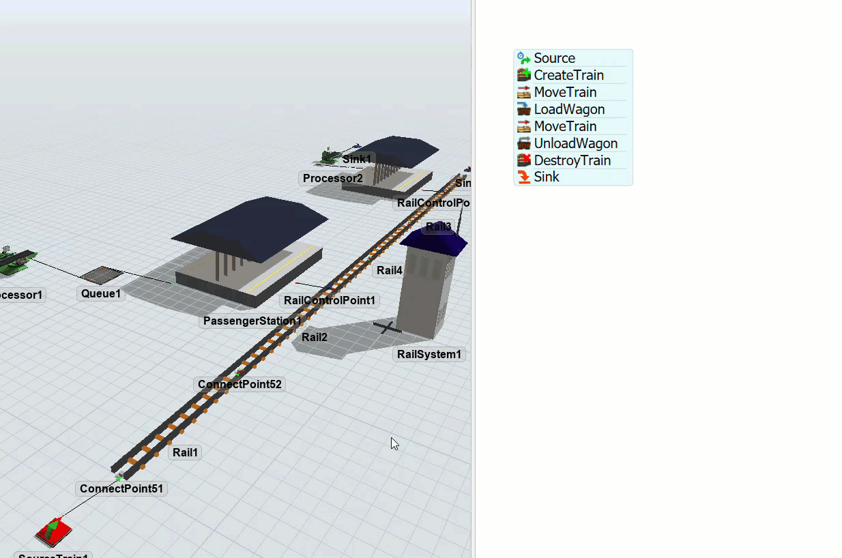Click the Sink activity icon in process flow
842x558 pixels.
point(523,177)
